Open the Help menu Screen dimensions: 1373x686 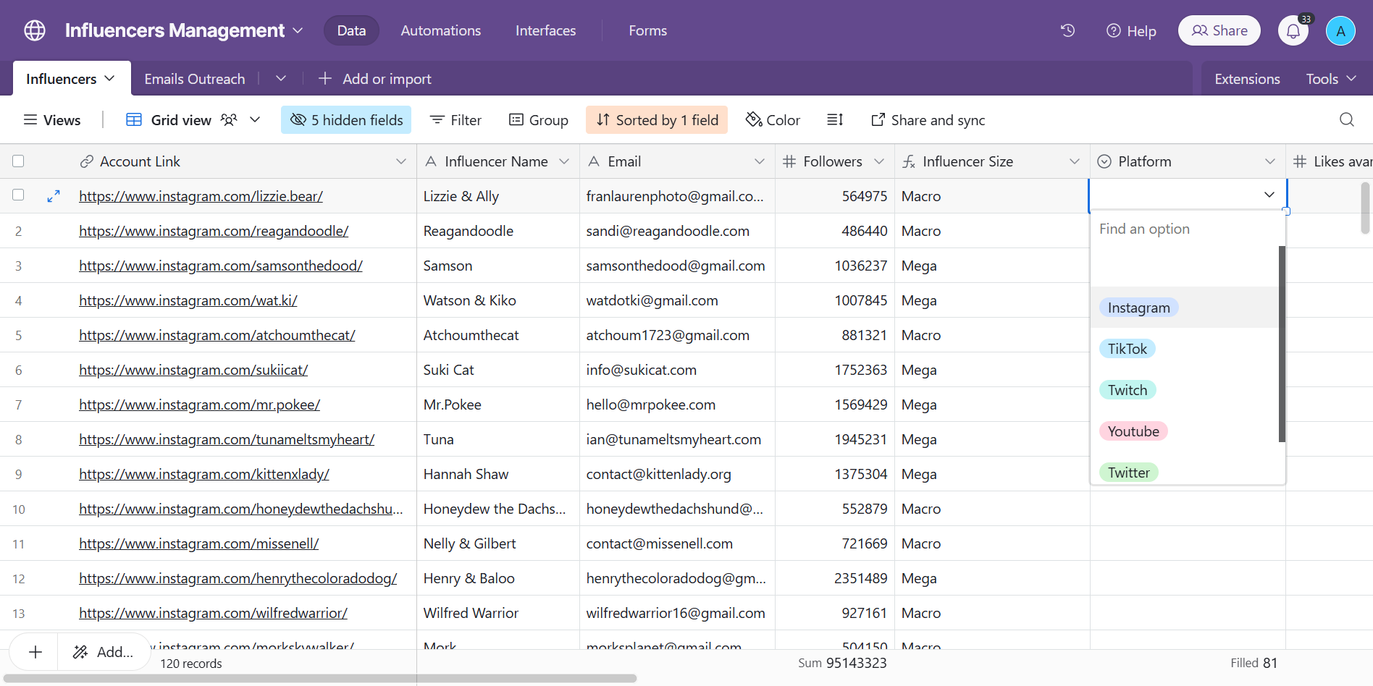click(x=1131, y=31)
